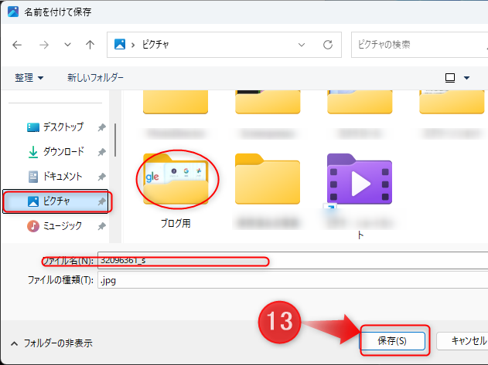Open the ブログ用 folder
The image size is (488, 365).
pos(175,180)
